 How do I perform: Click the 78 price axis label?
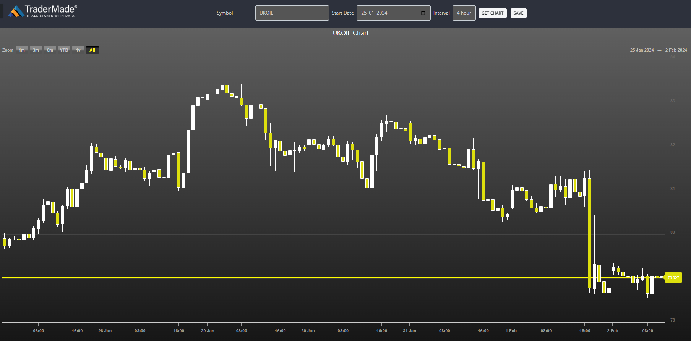[673, 320]
